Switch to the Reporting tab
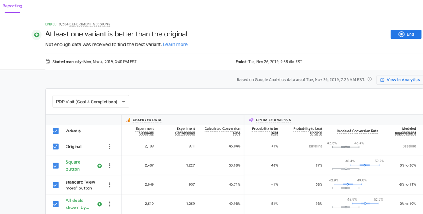 click(12, 6)
